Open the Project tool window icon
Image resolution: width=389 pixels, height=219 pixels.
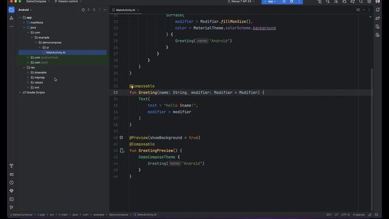(12, 10)
